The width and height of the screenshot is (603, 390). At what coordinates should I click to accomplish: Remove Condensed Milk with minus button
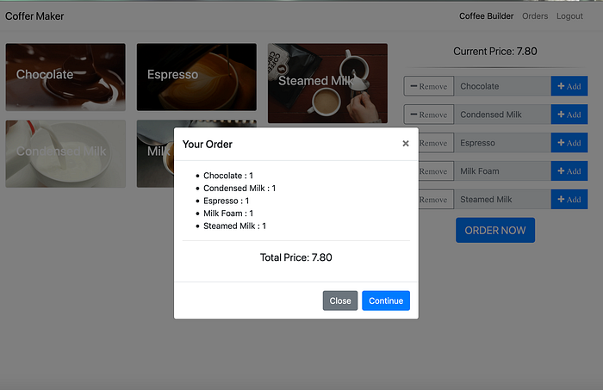[x=429, y=115]
